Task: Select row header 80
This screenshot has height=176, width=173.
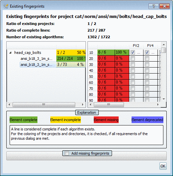Action: pyautogui.click(x=92, y=94)
